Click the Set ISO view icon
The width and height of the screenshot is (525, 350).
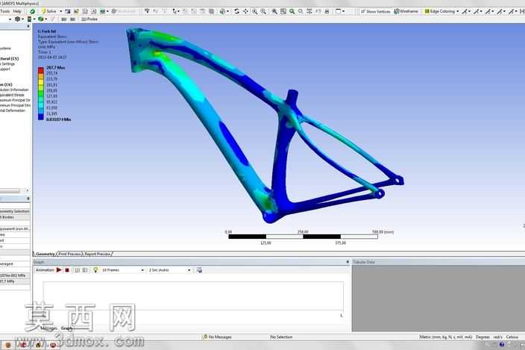click(309, 11)
